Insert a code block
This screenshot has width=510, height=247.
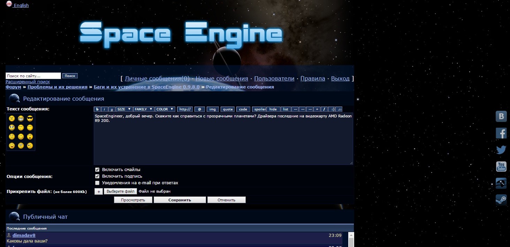coord(243,109)
